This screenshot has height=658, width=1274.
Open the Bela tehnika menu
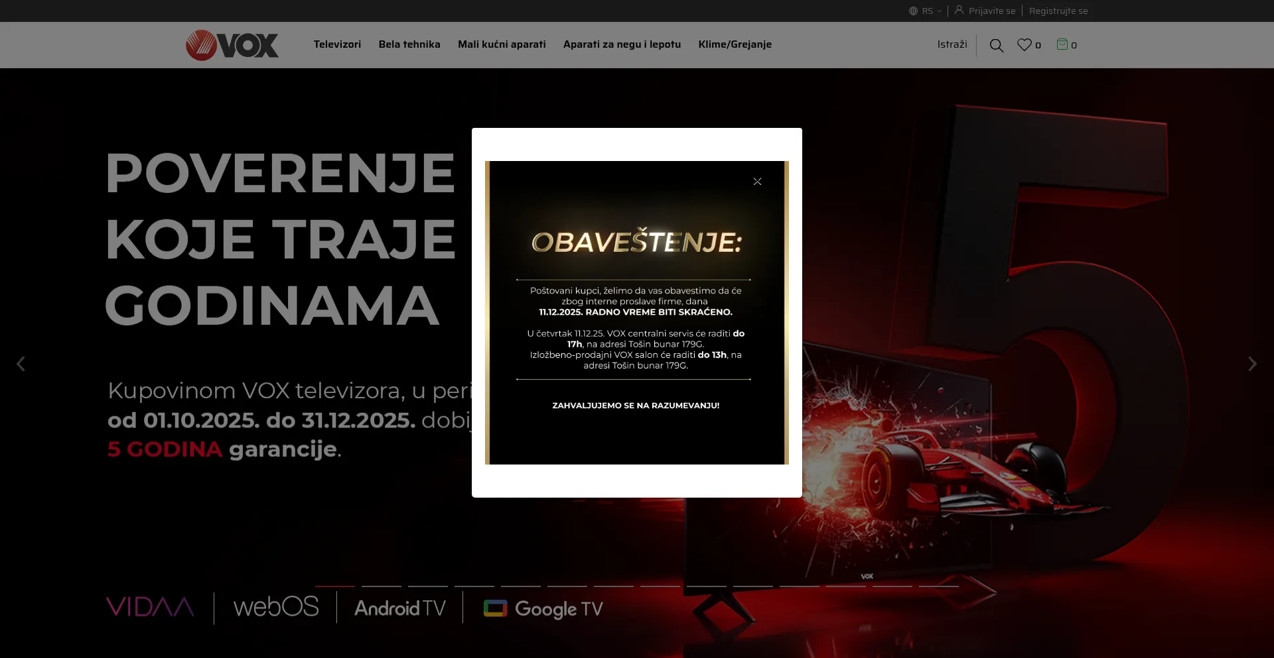pyautogui.click(x=409, y=44)
